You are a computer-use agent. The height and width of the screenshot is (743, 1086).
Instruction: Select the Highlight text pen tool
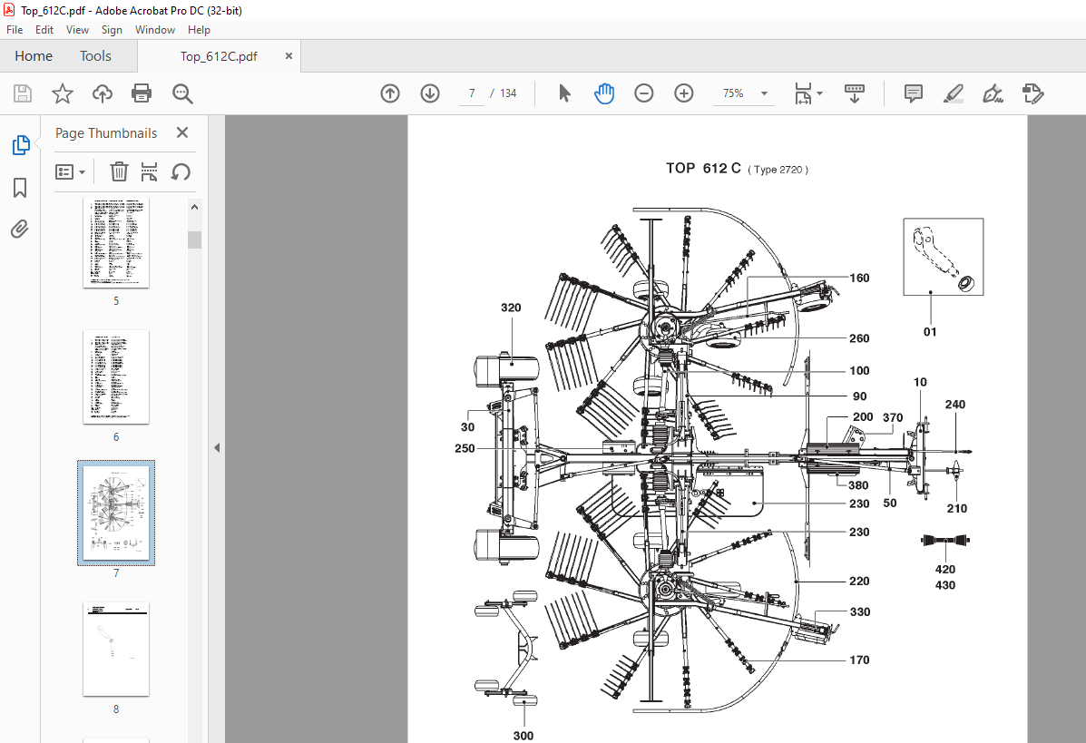click(954, 93)
